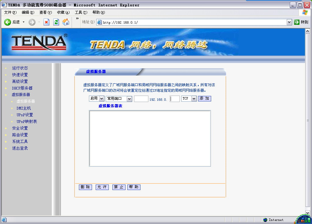Click the 允许 allow button
Viewport: 312px width, 224px height.
[102, 187]
